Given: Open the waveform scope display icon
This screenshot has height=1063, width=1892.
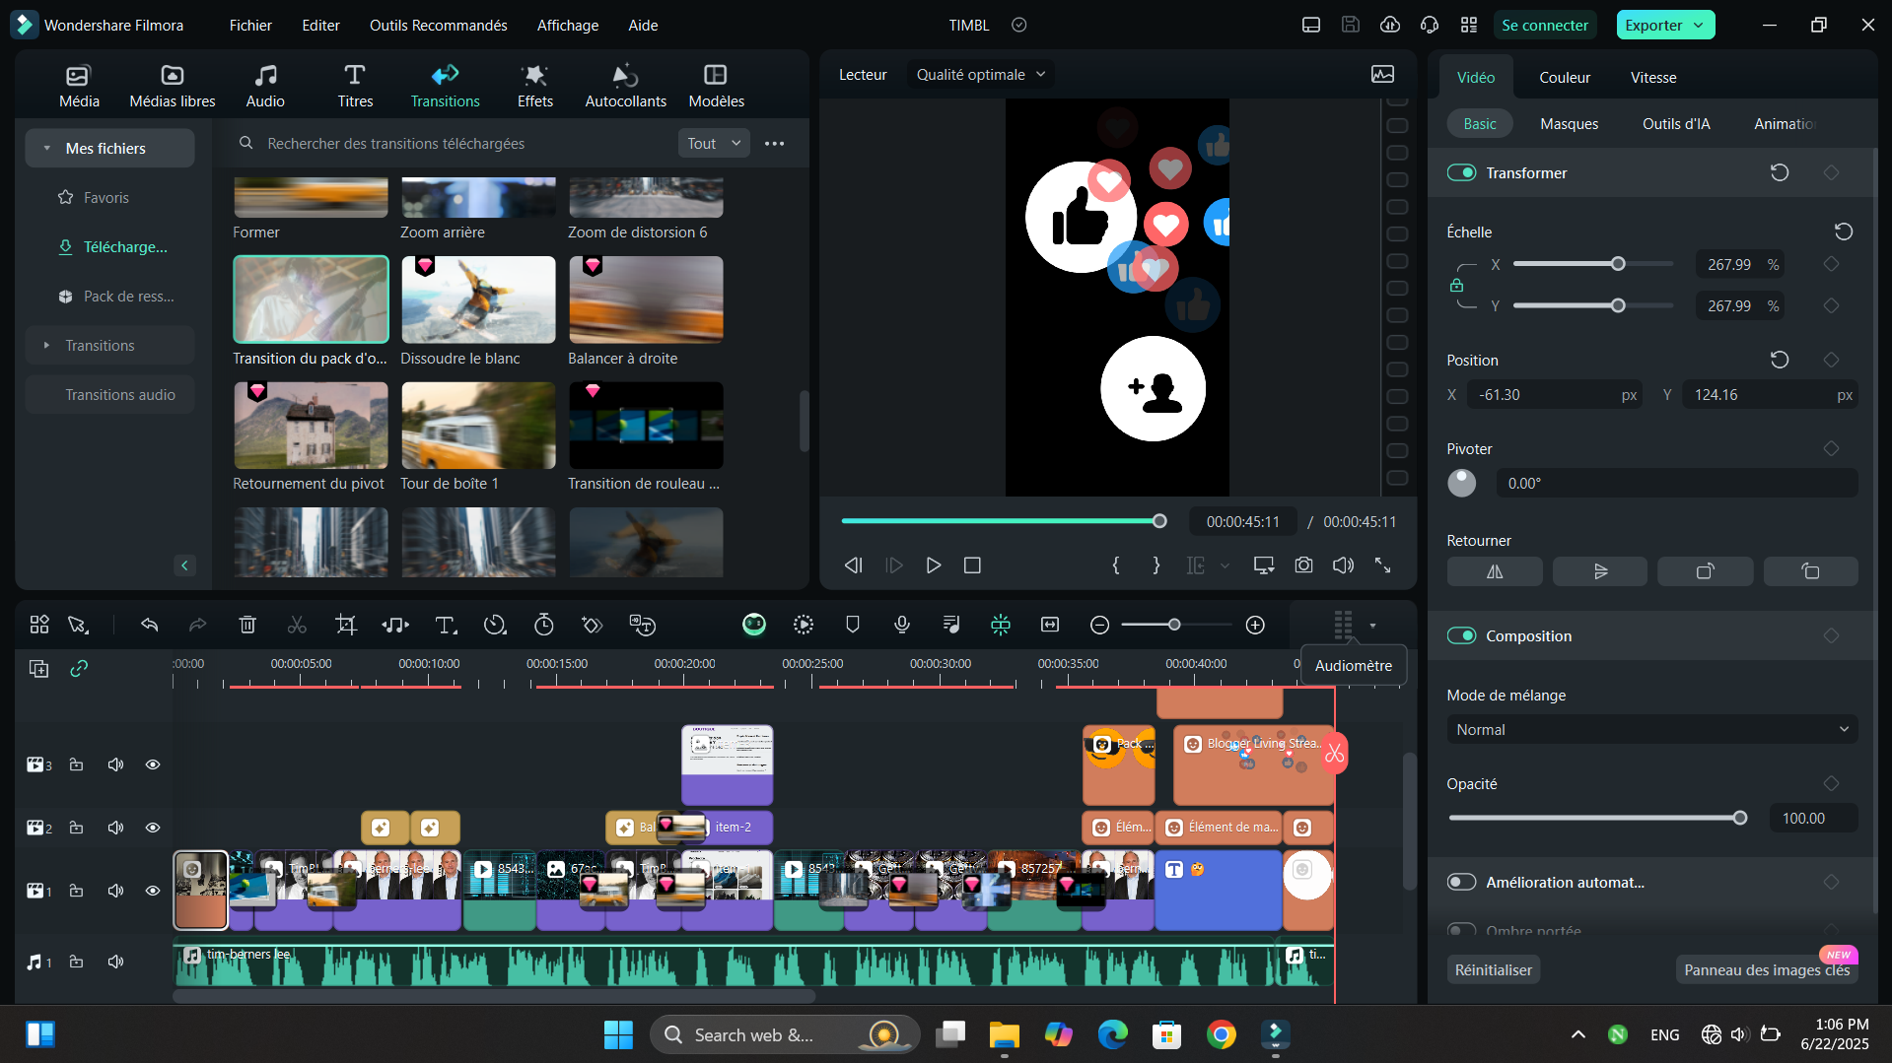Looking at the screenshot, I should (1382, 75).
